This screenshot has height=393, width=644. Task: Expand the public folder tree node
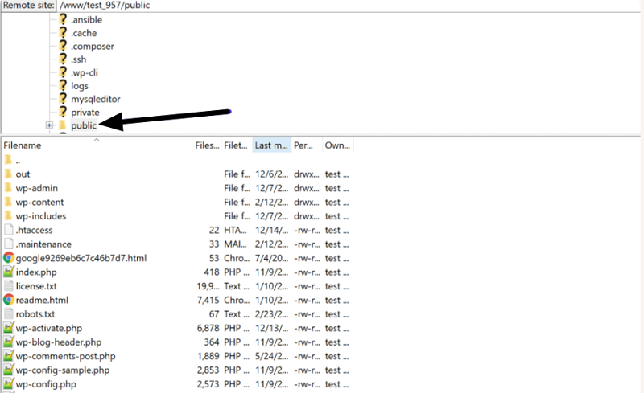coord(49,125)
